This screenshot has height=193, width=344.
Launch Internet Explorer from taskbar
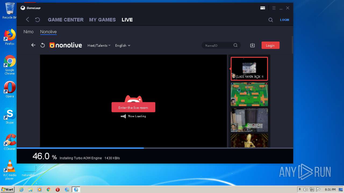click(21, 190)
